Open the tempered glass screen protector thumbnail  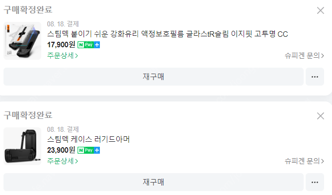click(x=22, y=41)
